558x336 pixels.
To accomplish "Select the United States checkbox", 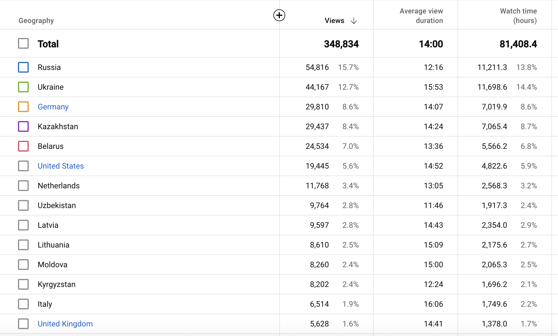I will point(23,166).
